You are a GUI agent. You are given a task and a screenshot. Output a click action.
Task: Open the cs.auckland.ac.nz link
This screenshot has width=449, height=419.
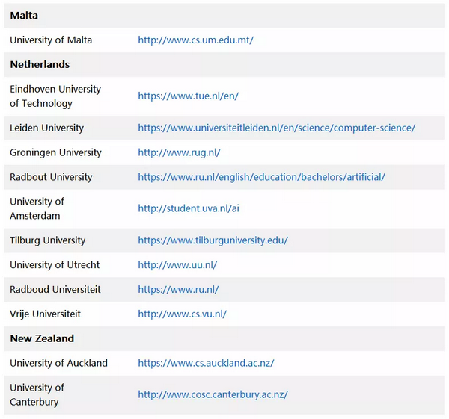point(206,364)
